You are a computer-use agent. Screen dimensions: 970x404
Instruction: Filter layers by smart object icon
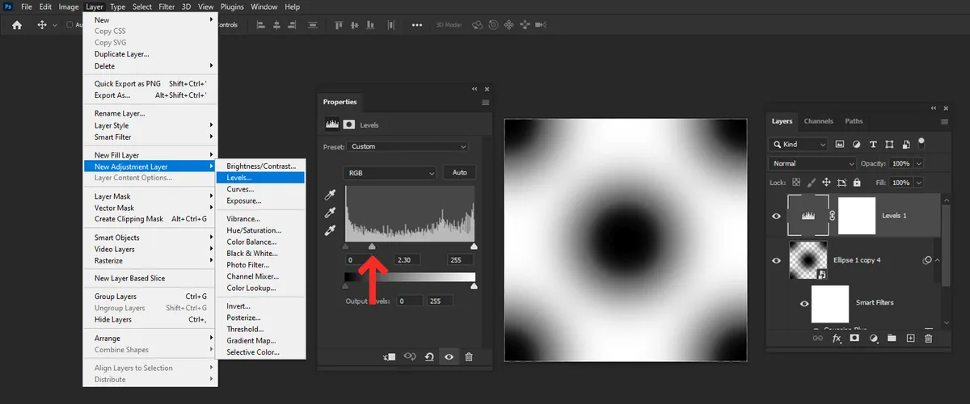click(906, 144)
